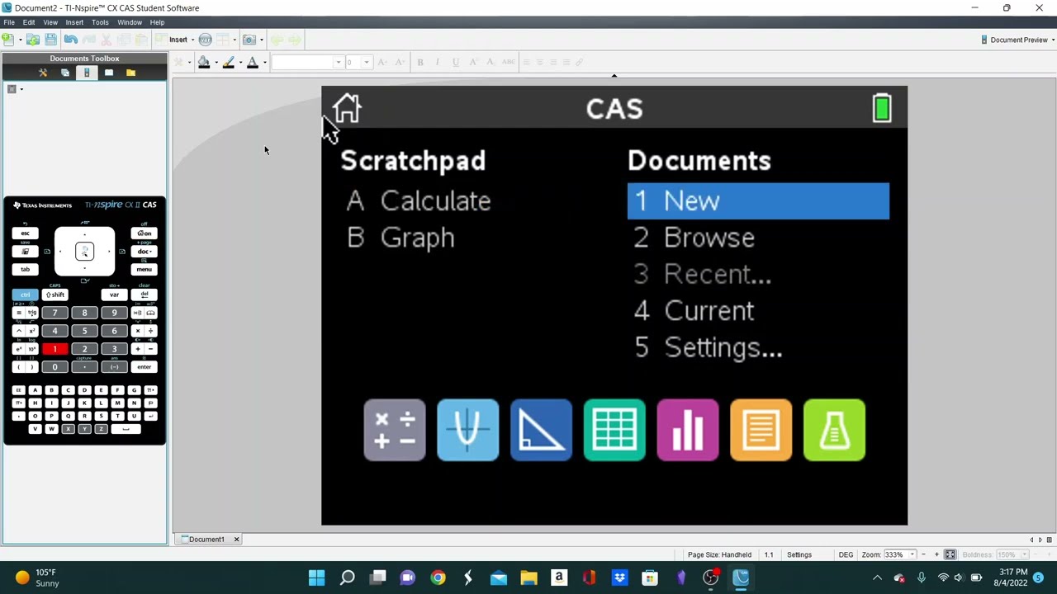Open the Utilities toolbox tab
Screen dimensions: 1057x594
point(109,73)
